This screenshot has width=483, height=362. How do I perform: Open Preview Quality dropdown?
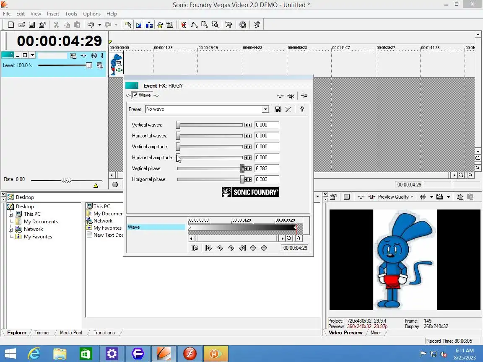(395, 197)
